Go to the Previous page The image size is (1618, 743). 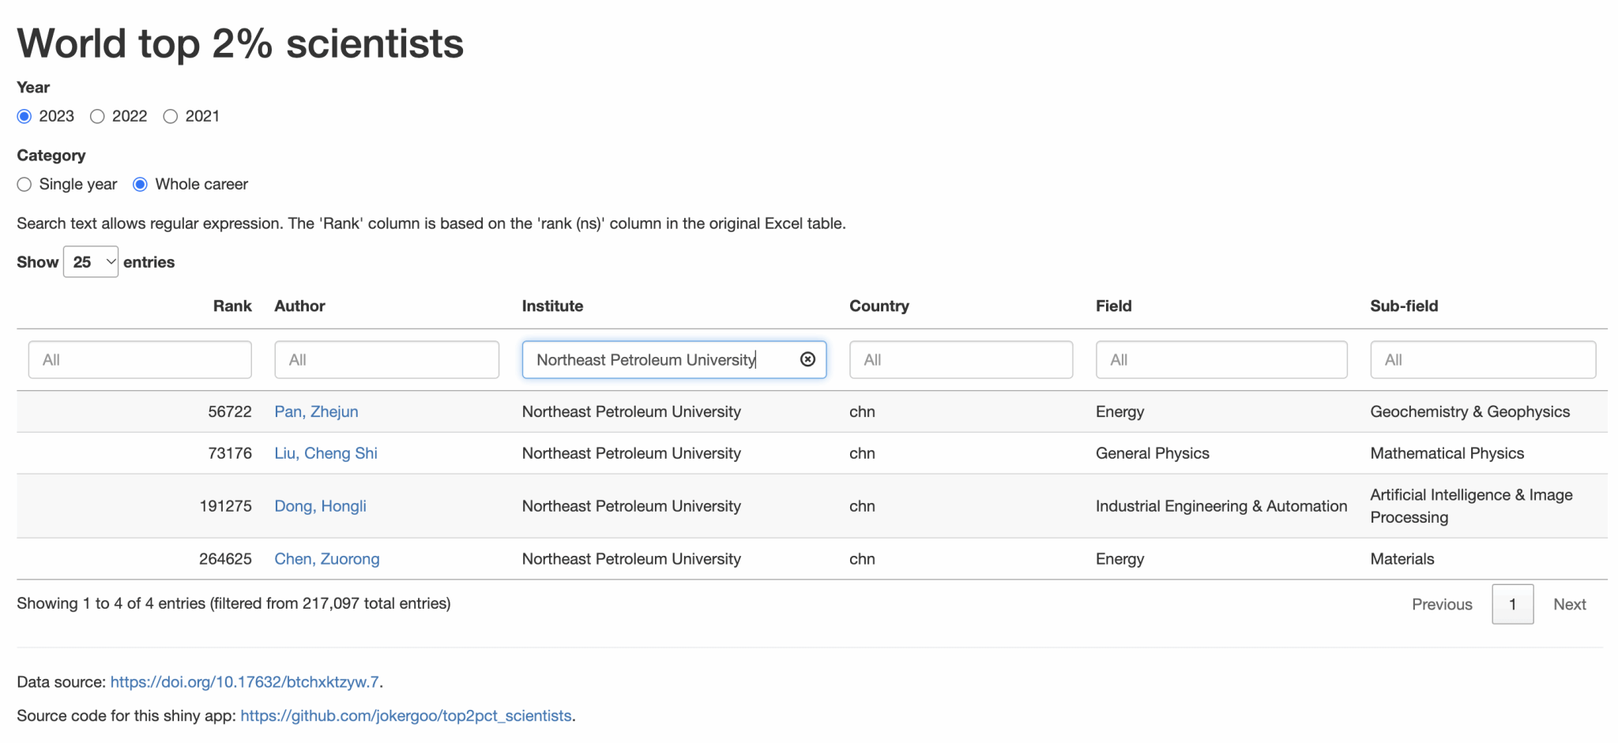[1442, 604]
